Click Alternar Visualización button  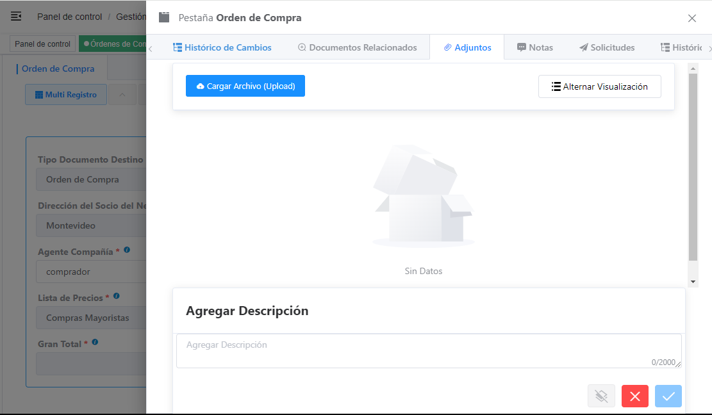tap(599, 86)
